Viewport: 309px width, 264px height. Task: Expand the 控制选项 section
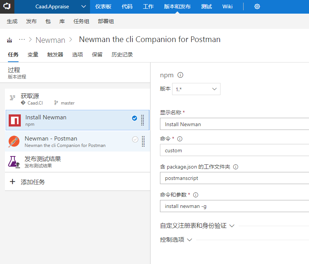tap(176, 240)
